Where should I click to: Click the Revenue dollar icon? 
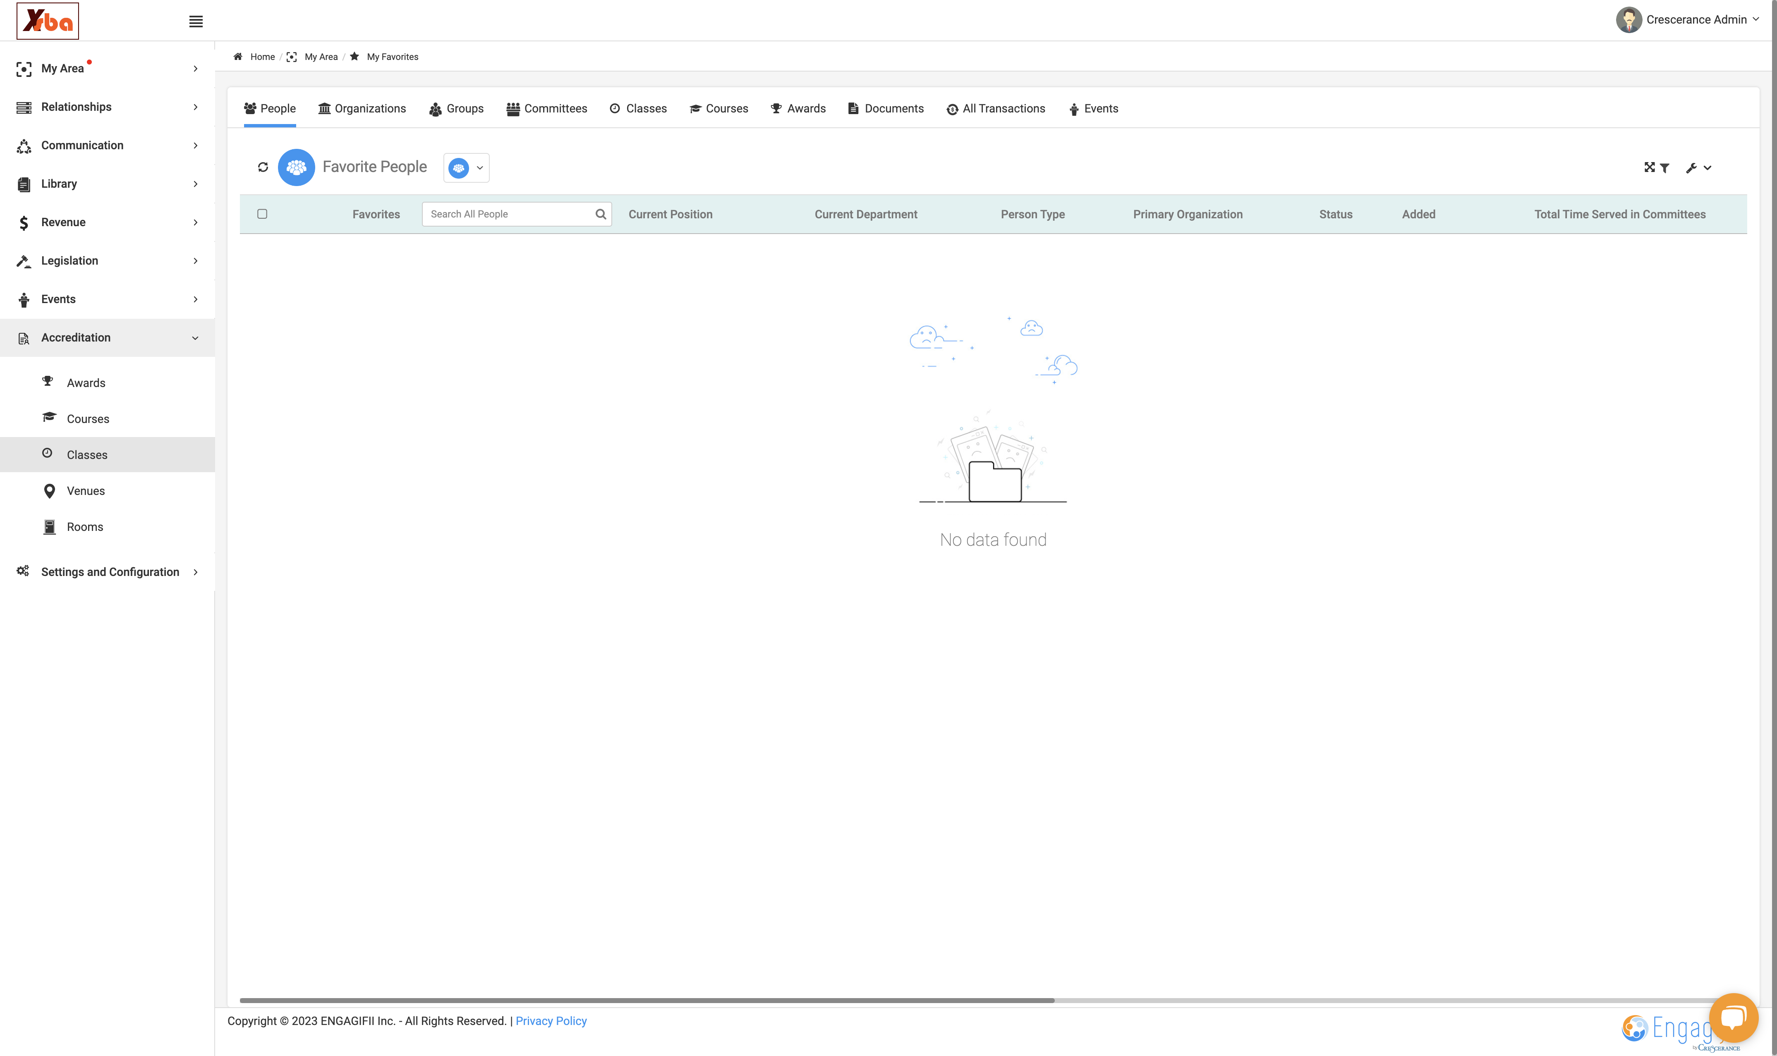click(x=24, y=223)
